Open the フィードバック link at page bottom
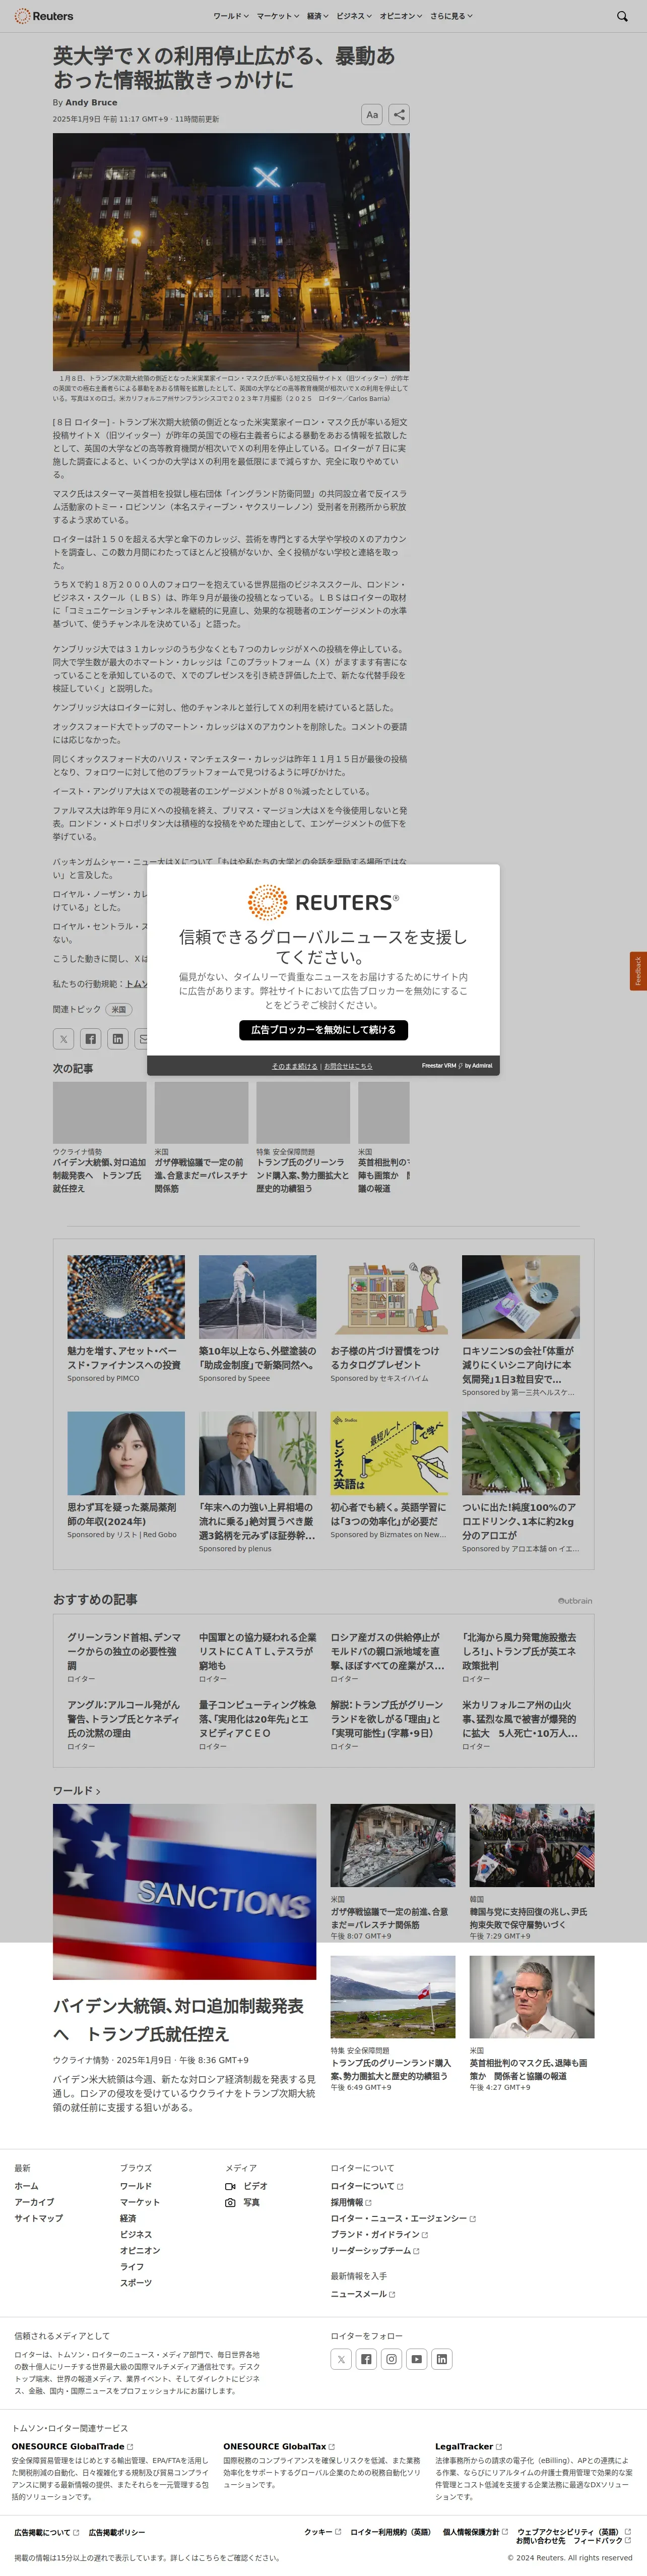 click(602, 2540)
